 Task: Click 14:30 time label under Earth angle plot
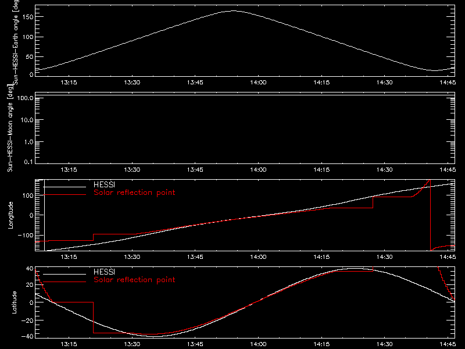point(385,83)
